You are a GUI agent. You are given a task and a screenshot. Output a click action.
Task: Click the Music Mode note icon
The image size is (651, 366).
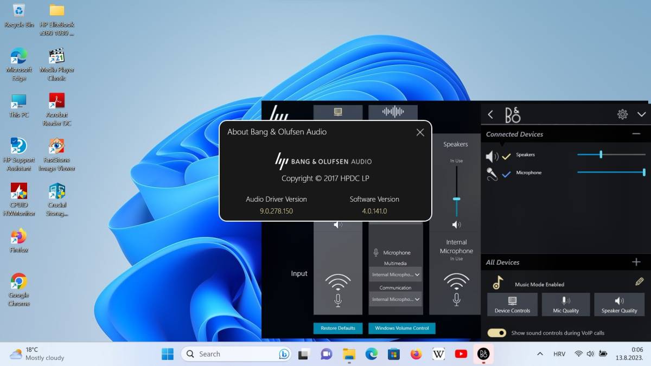pyautogui.click(x=497, y=282)
